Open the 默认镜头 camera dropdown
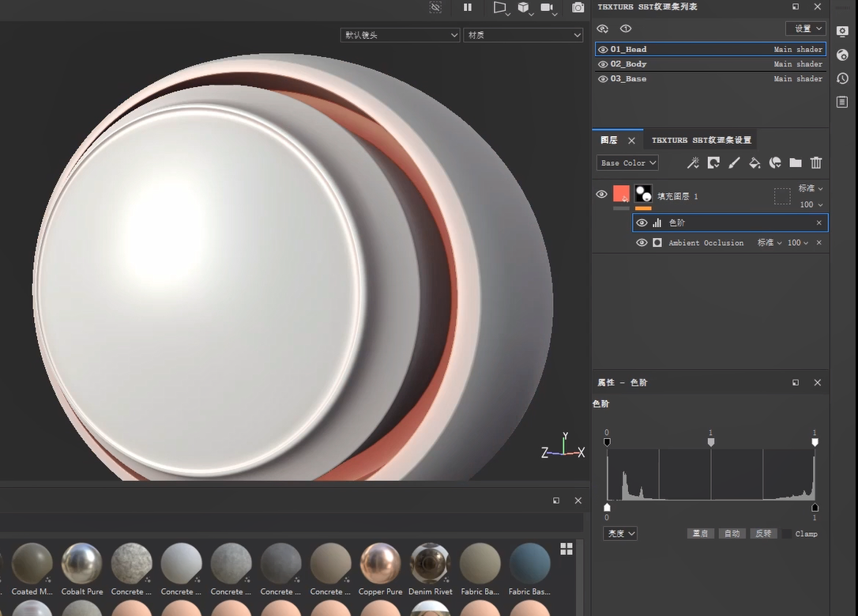 pyautogui.click(x=400, y=35)
